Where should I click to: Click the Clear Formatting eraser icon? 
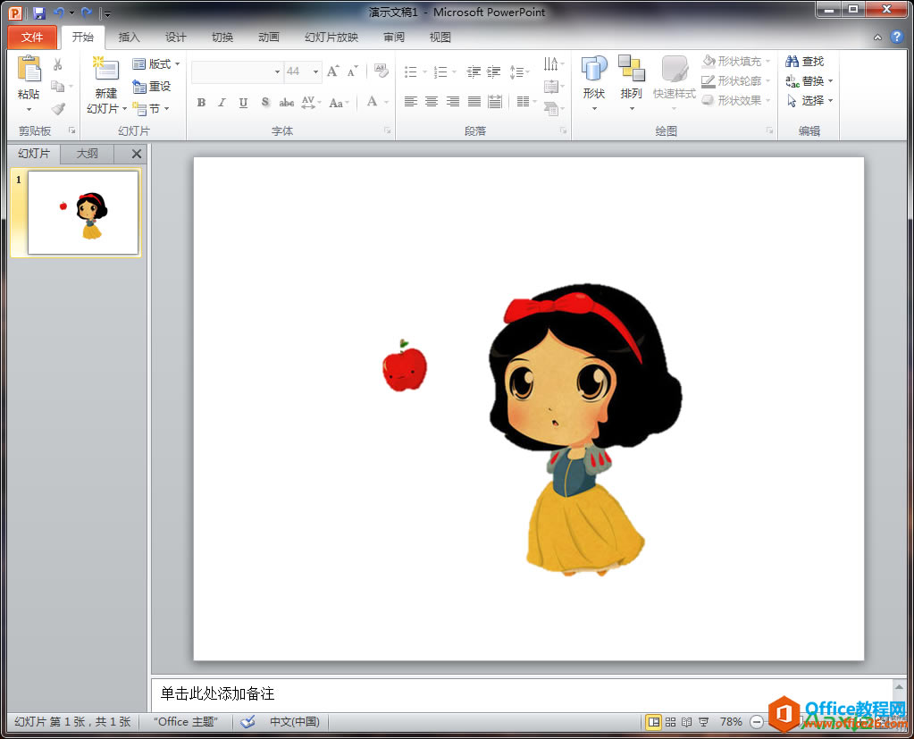[382, 71]
